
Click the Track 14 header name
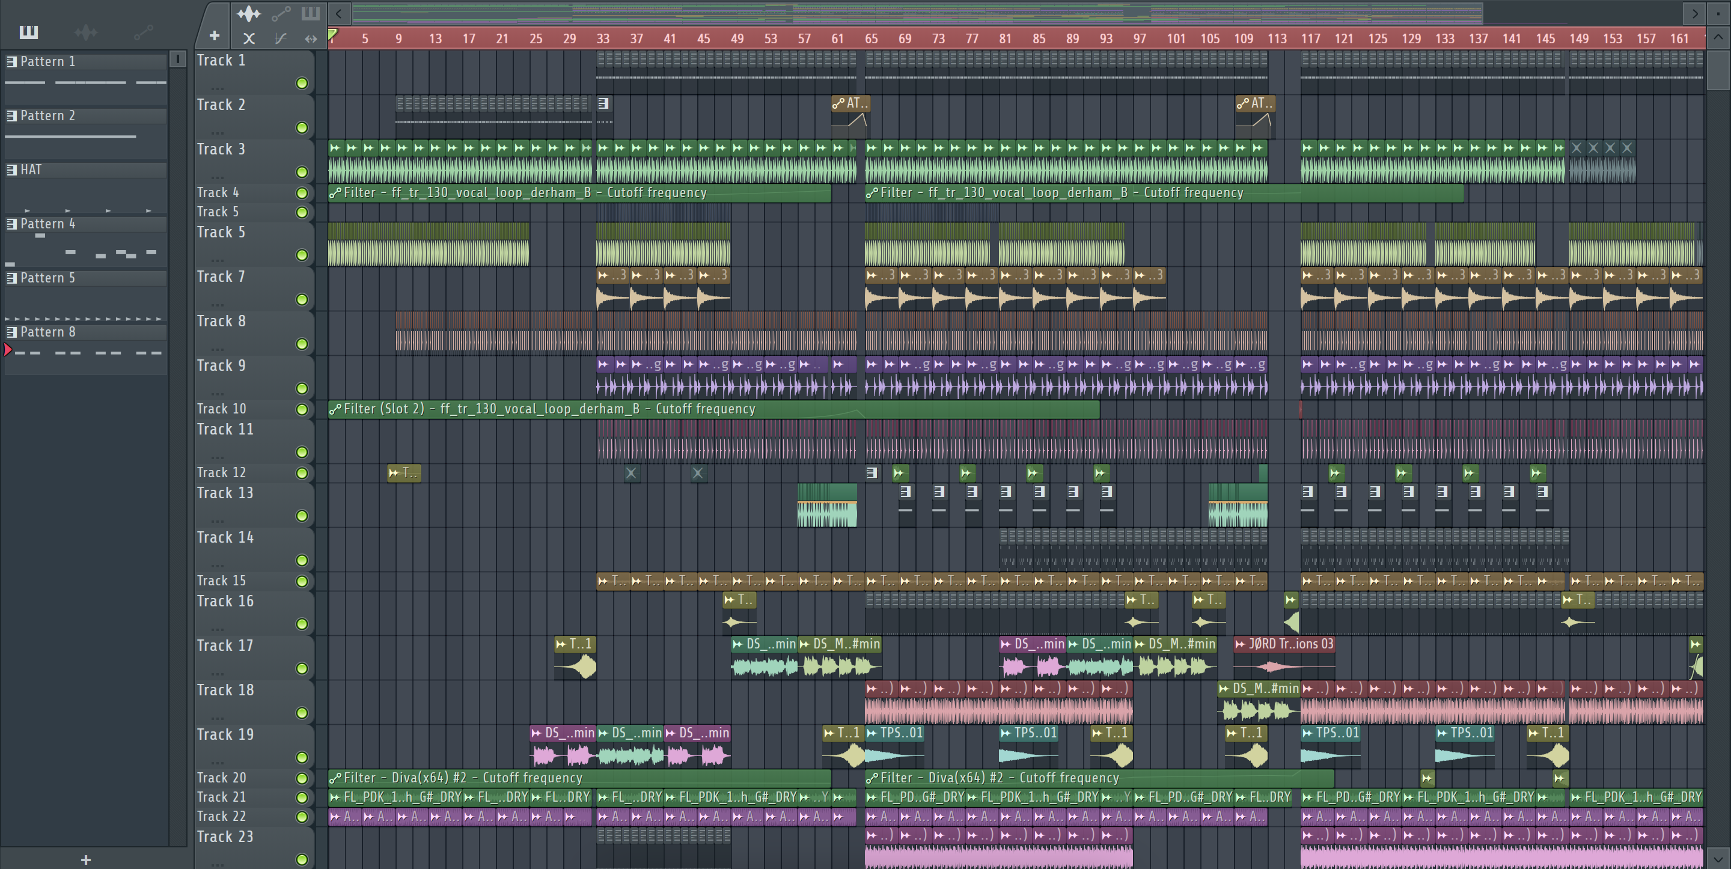point(225,538)
